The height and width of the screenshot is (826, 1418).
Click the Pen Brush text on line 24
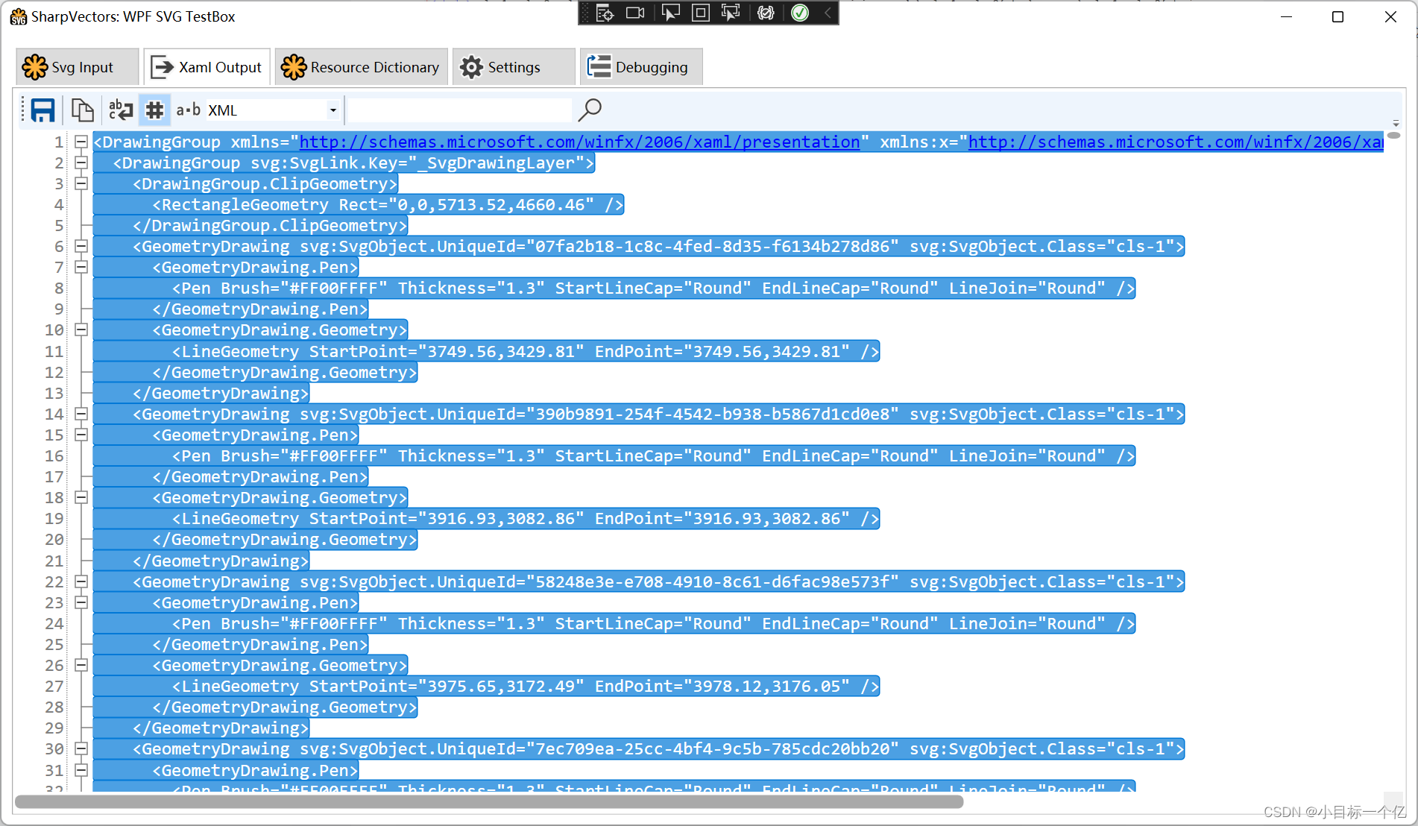coord(653,623)
